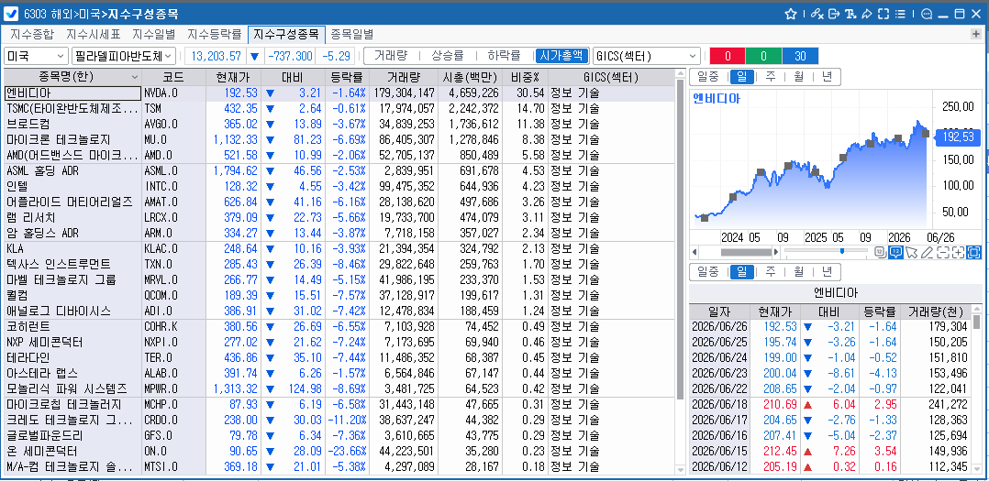Click the chart zoom slider handle

click(x=842, y=251)
